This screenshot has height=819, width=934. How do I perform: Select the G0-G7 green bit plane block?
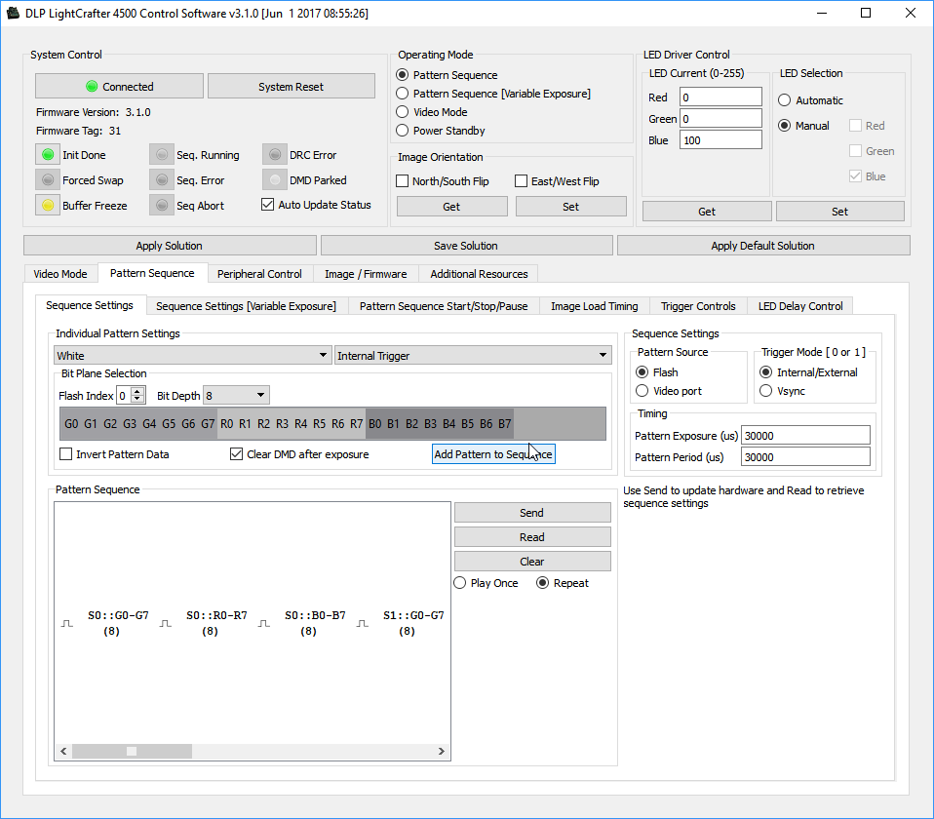pos(138,424)
